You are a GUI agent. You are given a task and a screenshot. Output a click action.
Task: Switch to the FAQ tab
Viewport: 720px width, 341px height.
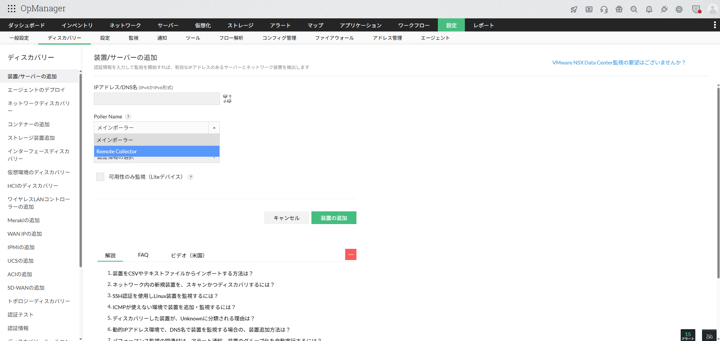[x=143, y=255]
